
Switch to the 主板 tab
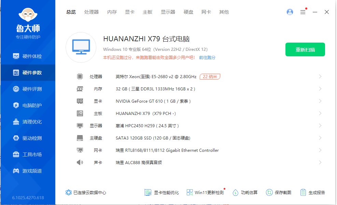tap(148, 12)
